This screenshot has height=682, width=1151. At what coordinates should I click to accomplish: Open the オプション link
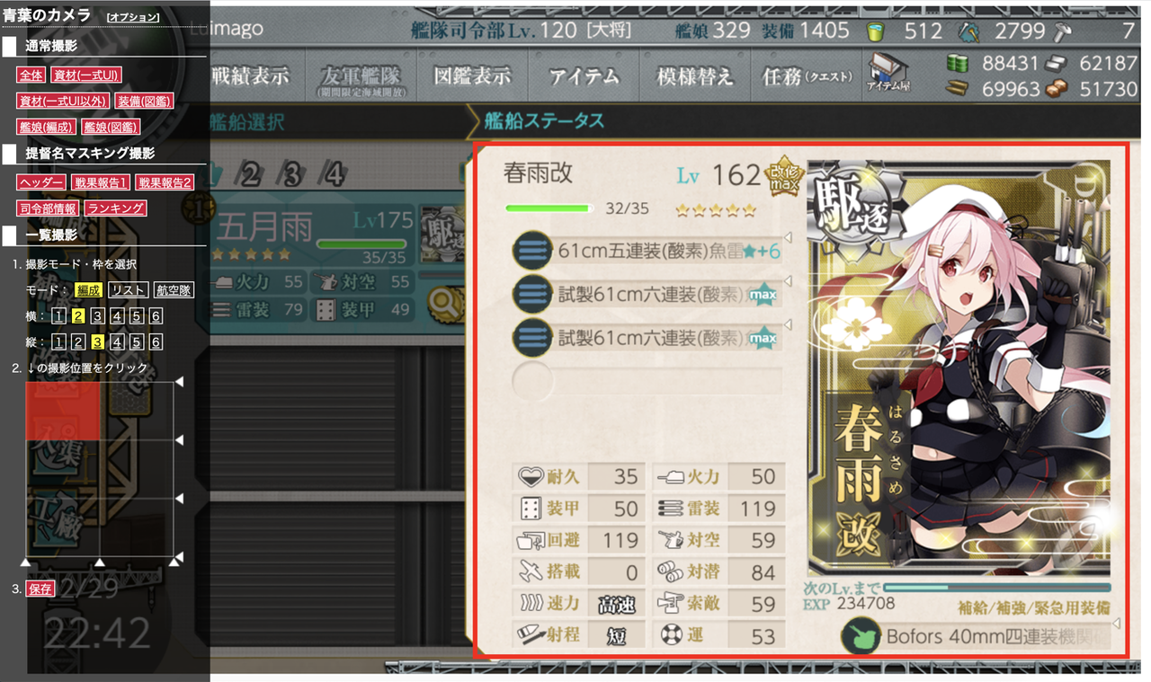133,17
